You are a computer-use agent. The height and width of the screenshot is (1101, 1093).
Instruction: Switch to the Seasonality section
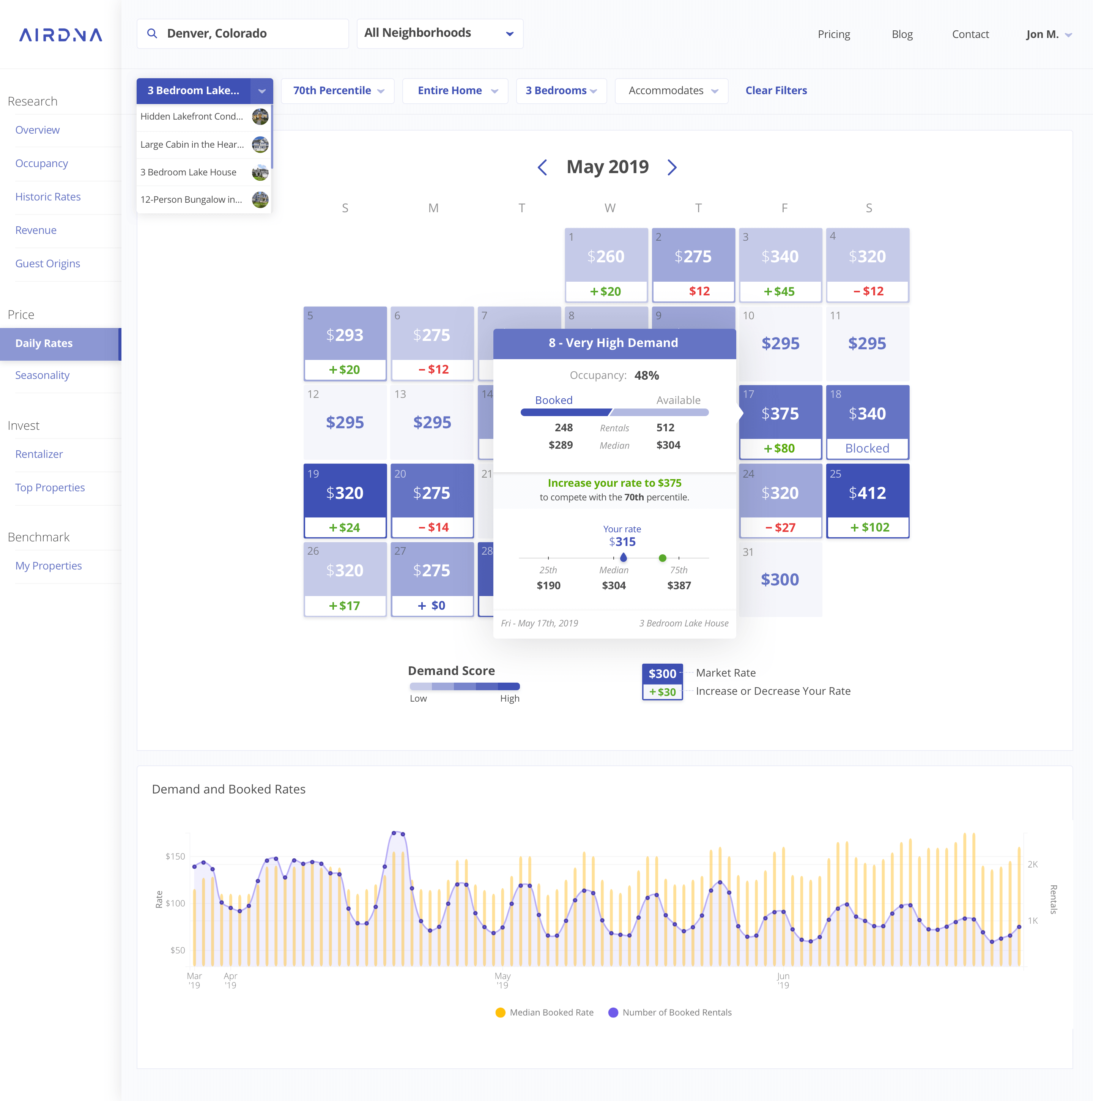click(42, 375)
